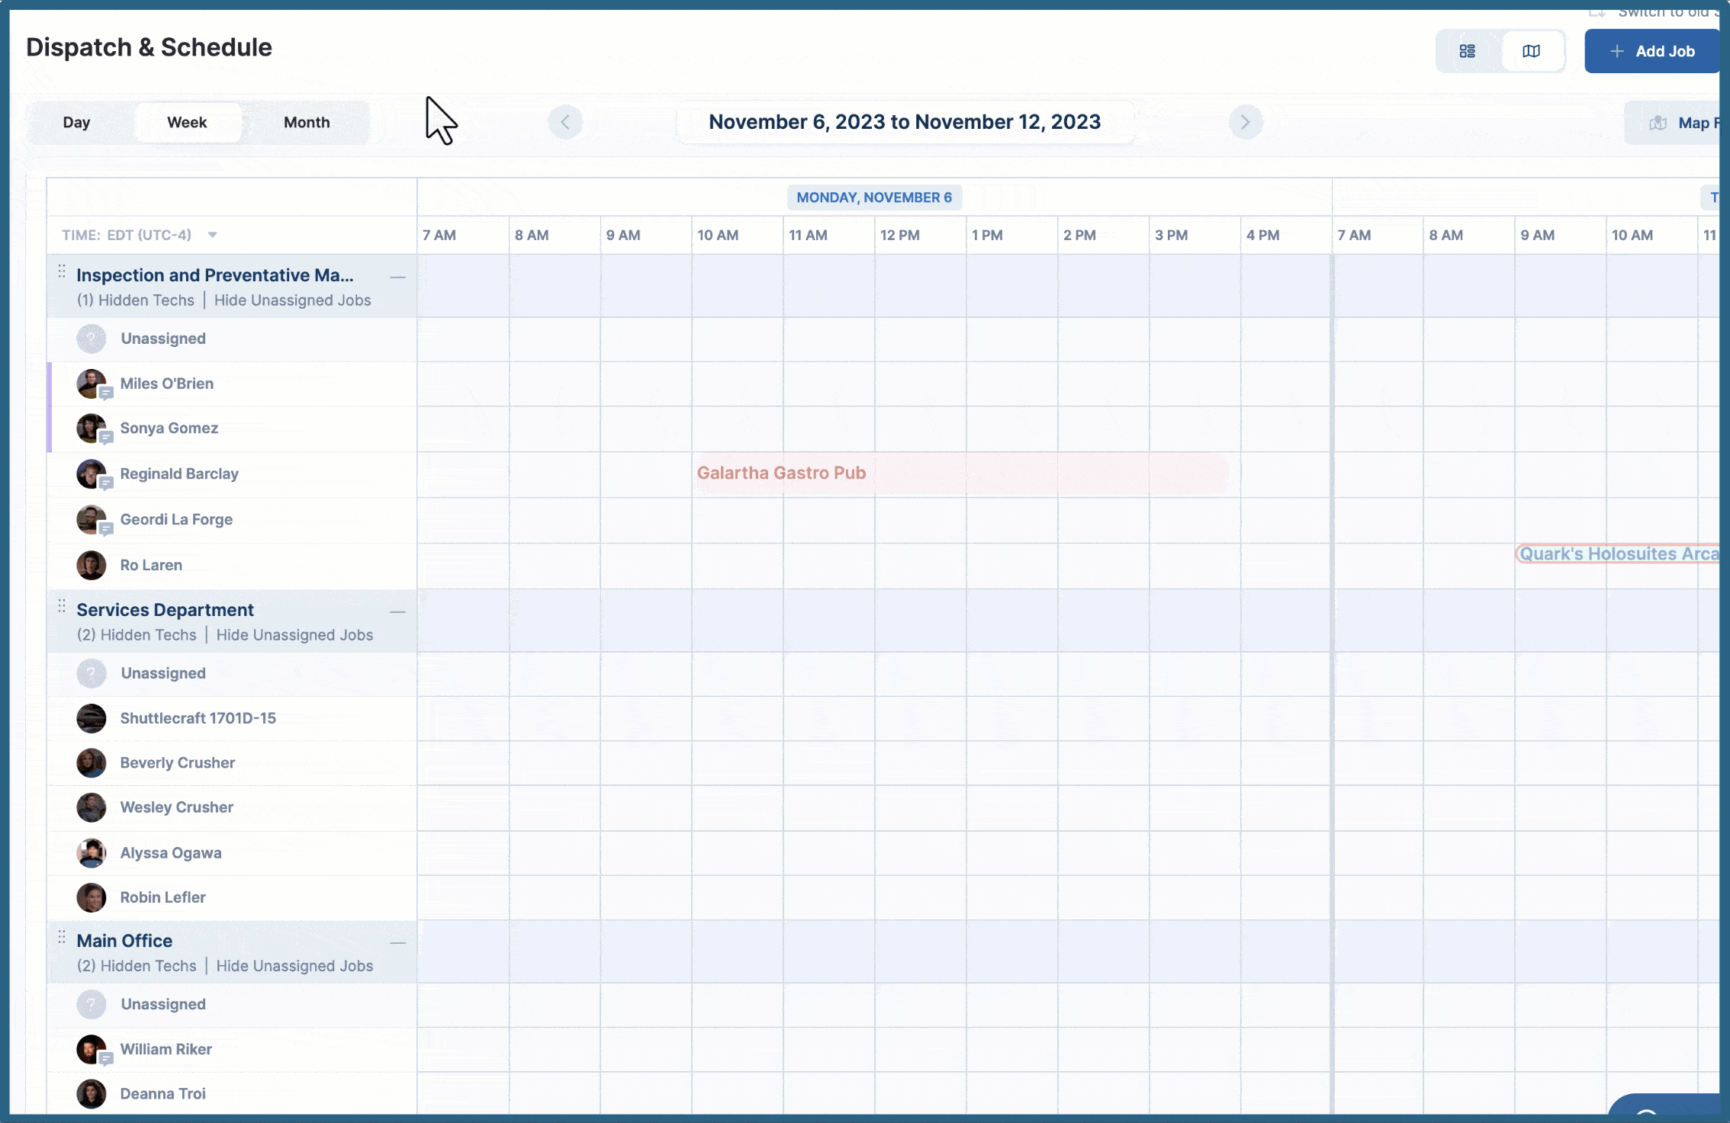Click Ro Laren's avatar picture
Image resolution: width=1730 pixels, height=1123 pixels.
click(x=91, y=565)
